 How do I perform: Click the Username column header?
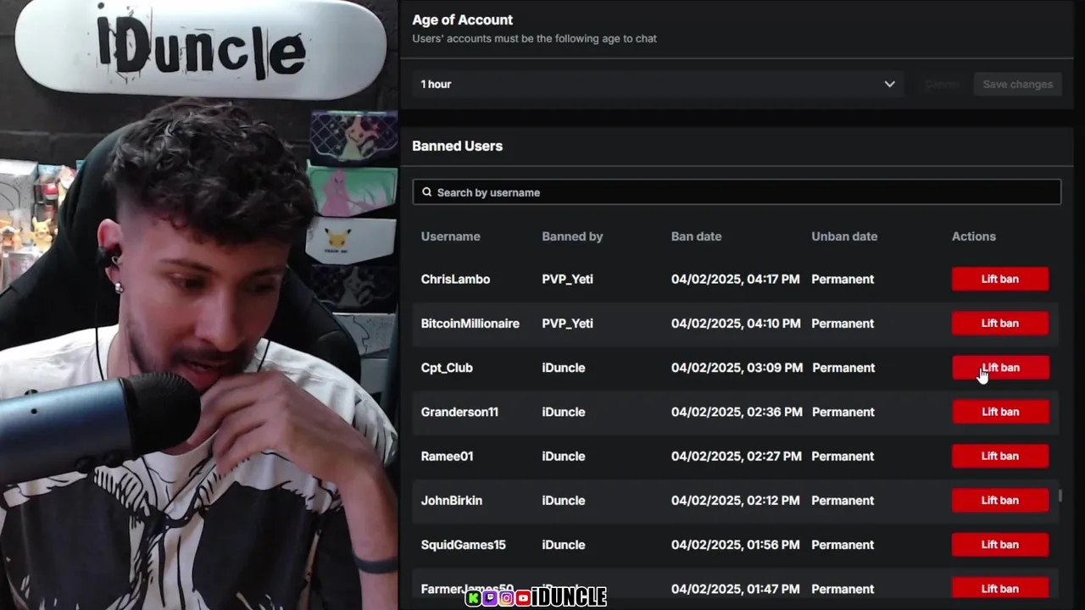click(x=451, y=236)
